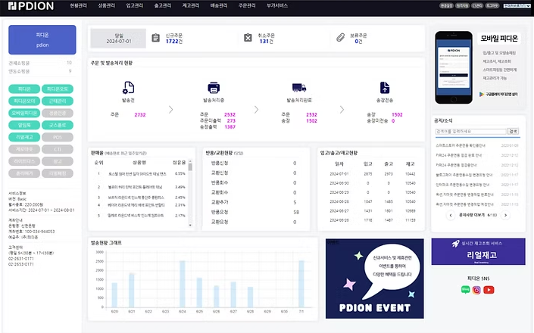Open the Naver blog SNS icon

click(x=465, y=290)
